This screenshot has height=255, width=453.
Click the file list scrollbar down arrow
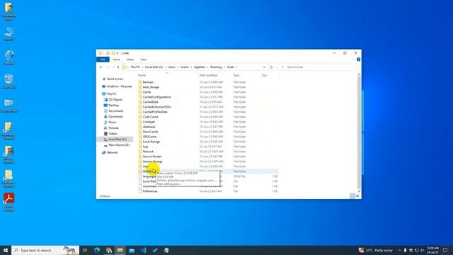tap(359, 191)
